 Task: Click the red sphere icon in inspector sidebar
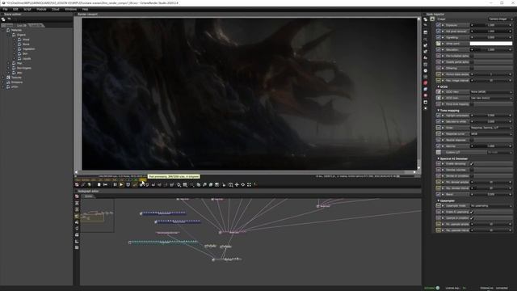pos(426,82)
